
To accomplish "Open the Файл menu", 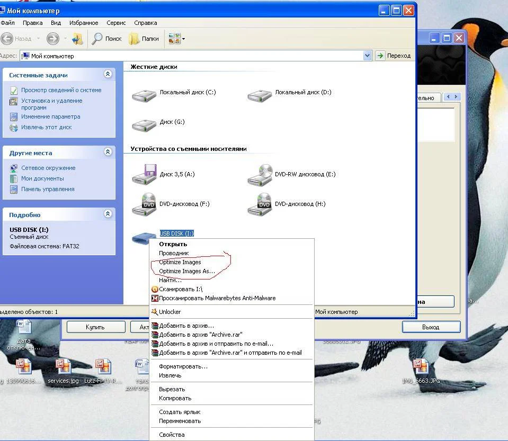I will pos(8,23).
